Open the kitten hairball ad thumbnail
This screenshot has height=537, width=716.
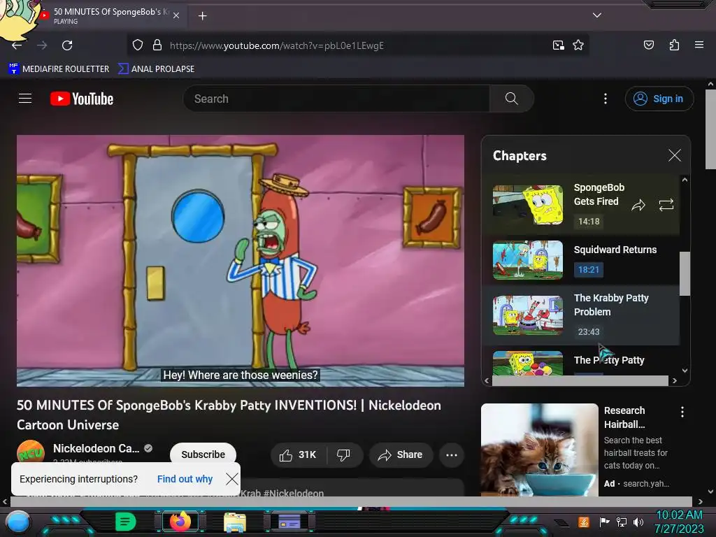539,450
